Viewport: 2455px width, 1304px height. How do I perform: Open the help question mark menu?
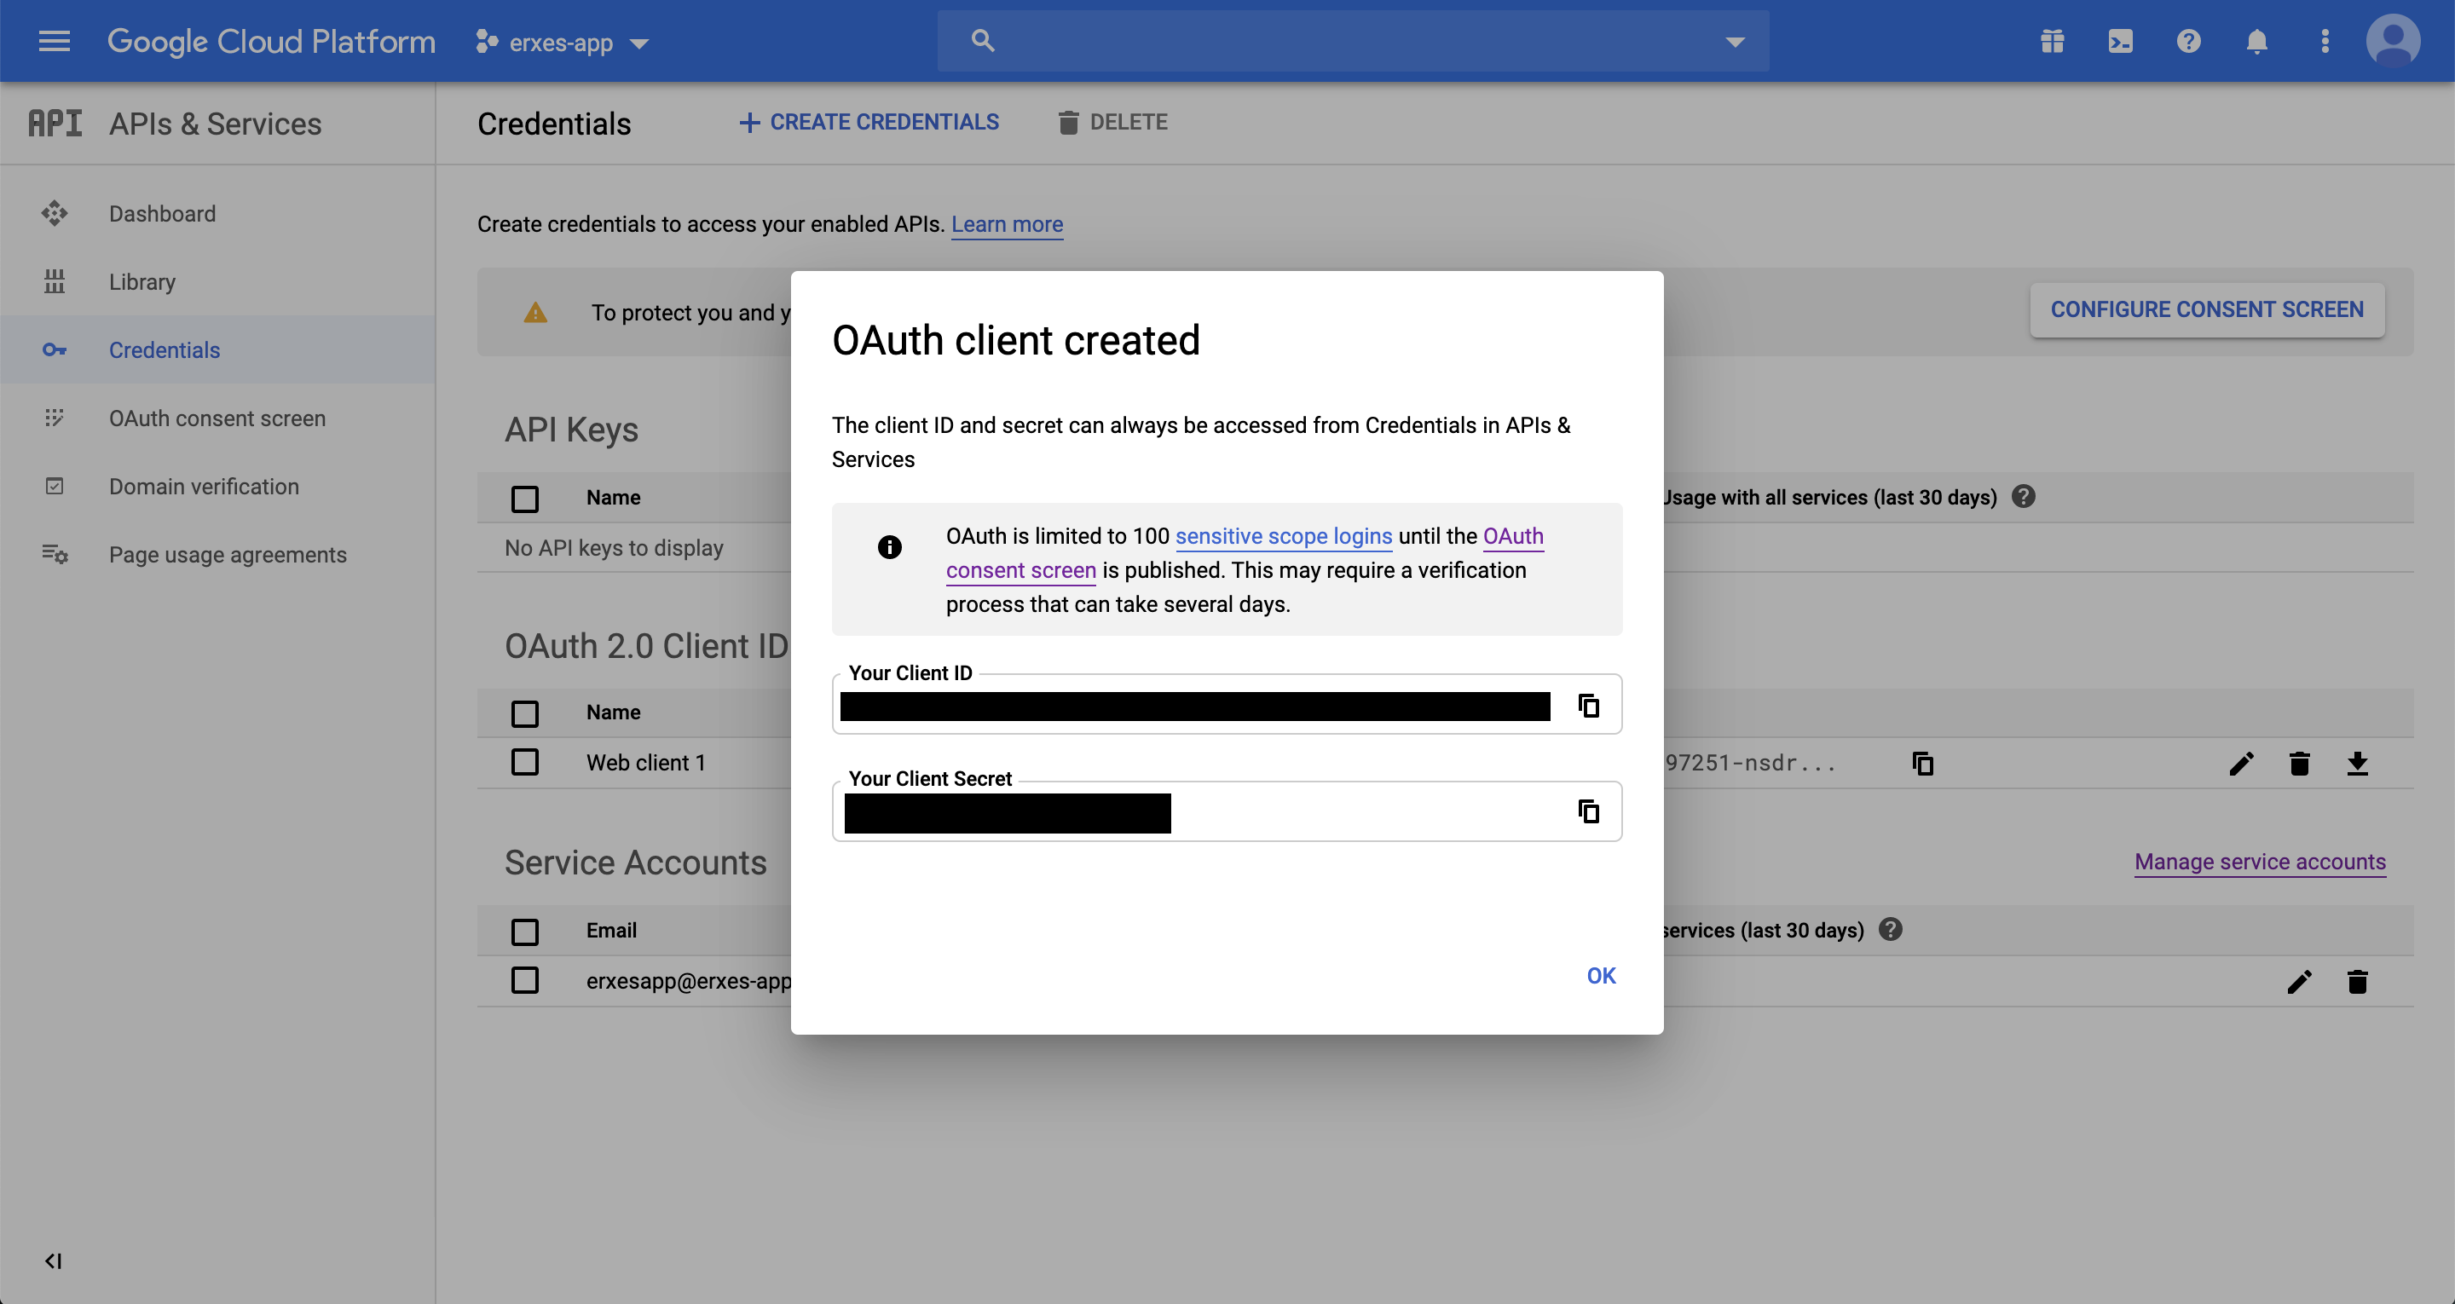coord(2188,41)
